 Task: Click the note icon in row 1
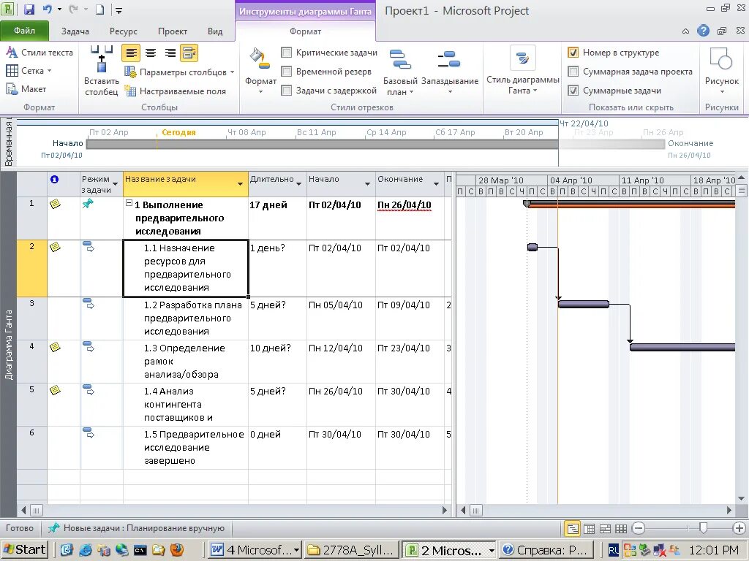(55, 205)
